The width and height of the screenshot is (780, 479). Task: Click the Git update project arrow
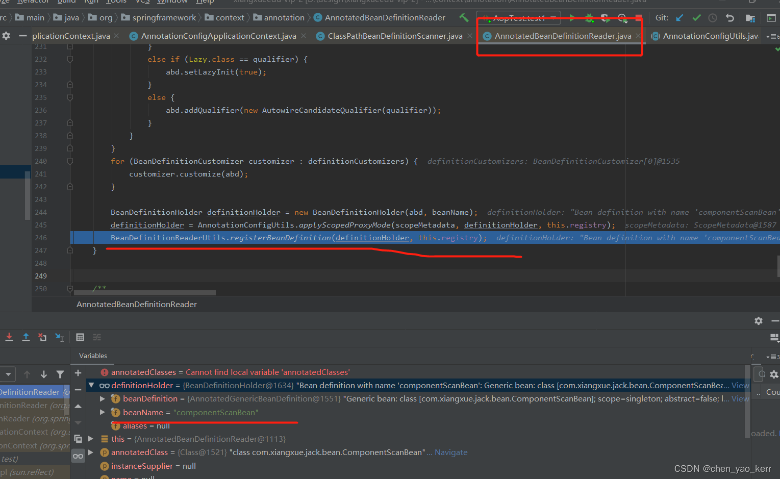680,18
